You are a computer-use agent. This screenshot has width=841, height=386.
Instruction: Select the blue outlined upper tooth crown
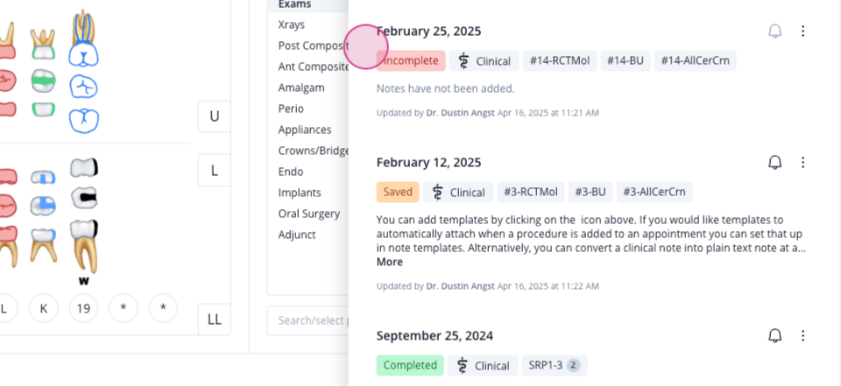[x=84, y=55]
